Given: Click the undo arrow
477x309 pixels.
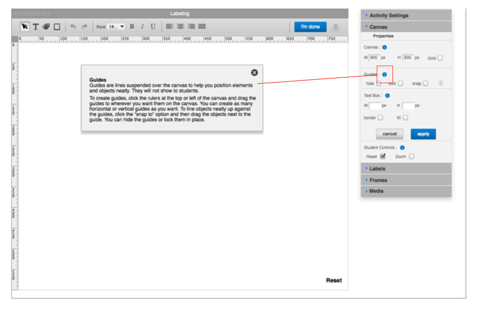Looking at the screenshot, I should click(x=73, y=27).
